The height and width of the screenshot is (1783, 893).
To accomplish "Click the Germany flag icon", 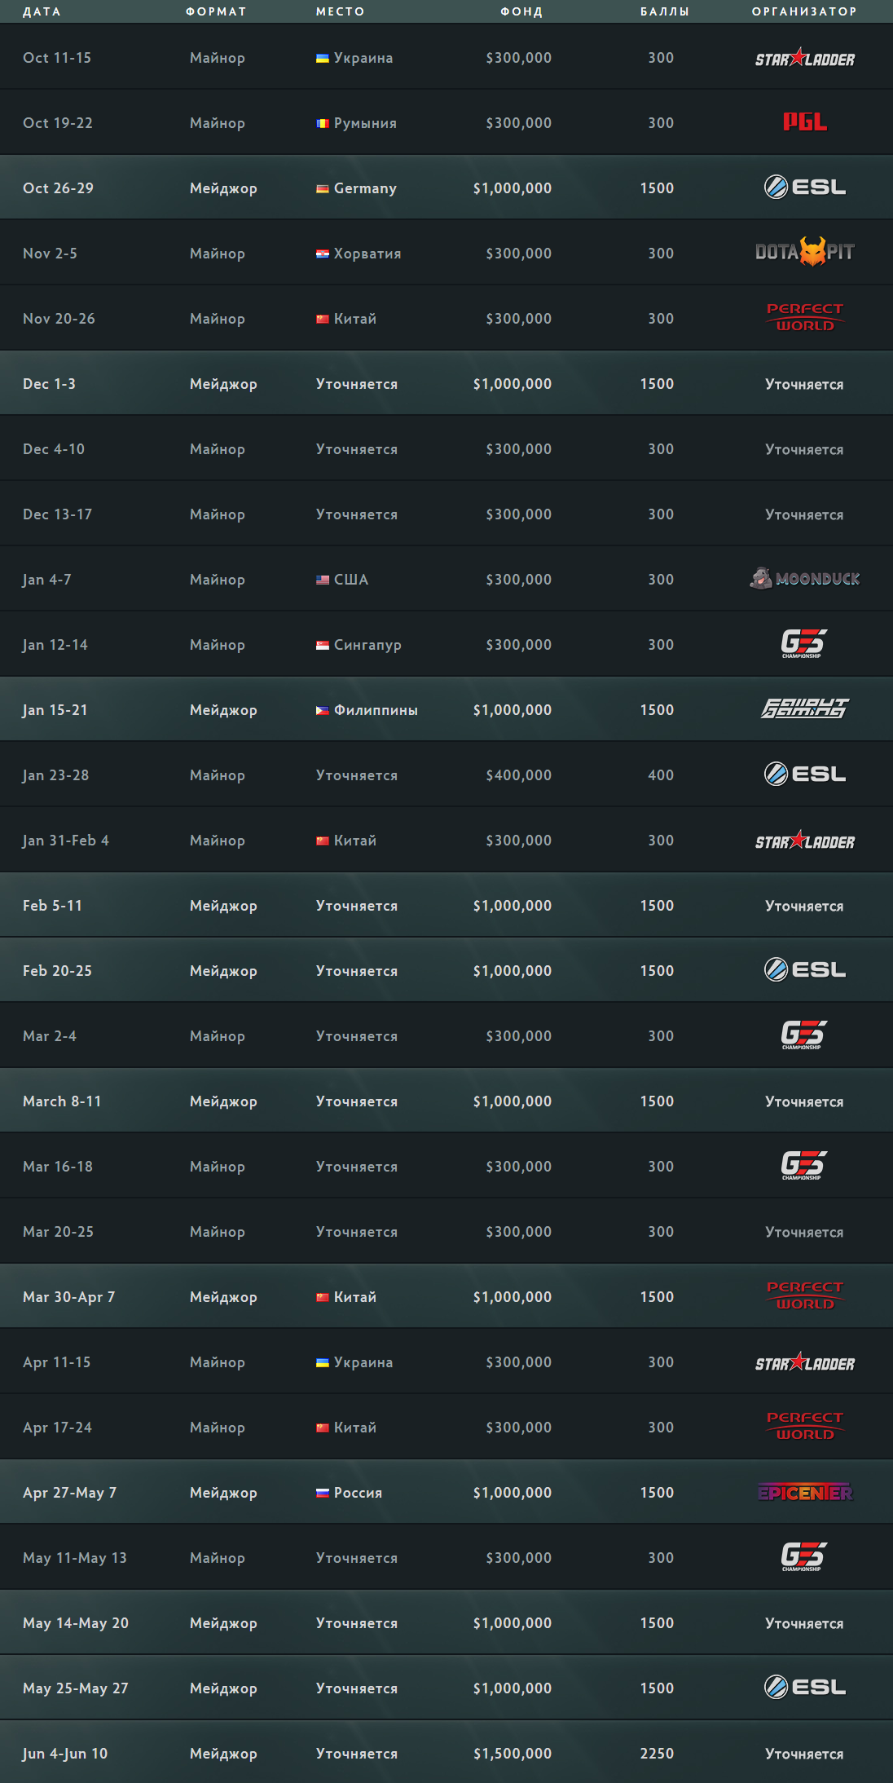I will click(x=323, y=188).
